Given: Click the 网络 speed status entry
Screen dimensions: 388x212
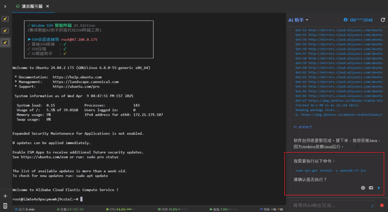Looking at the screenshot, I should tap(271, 209).
